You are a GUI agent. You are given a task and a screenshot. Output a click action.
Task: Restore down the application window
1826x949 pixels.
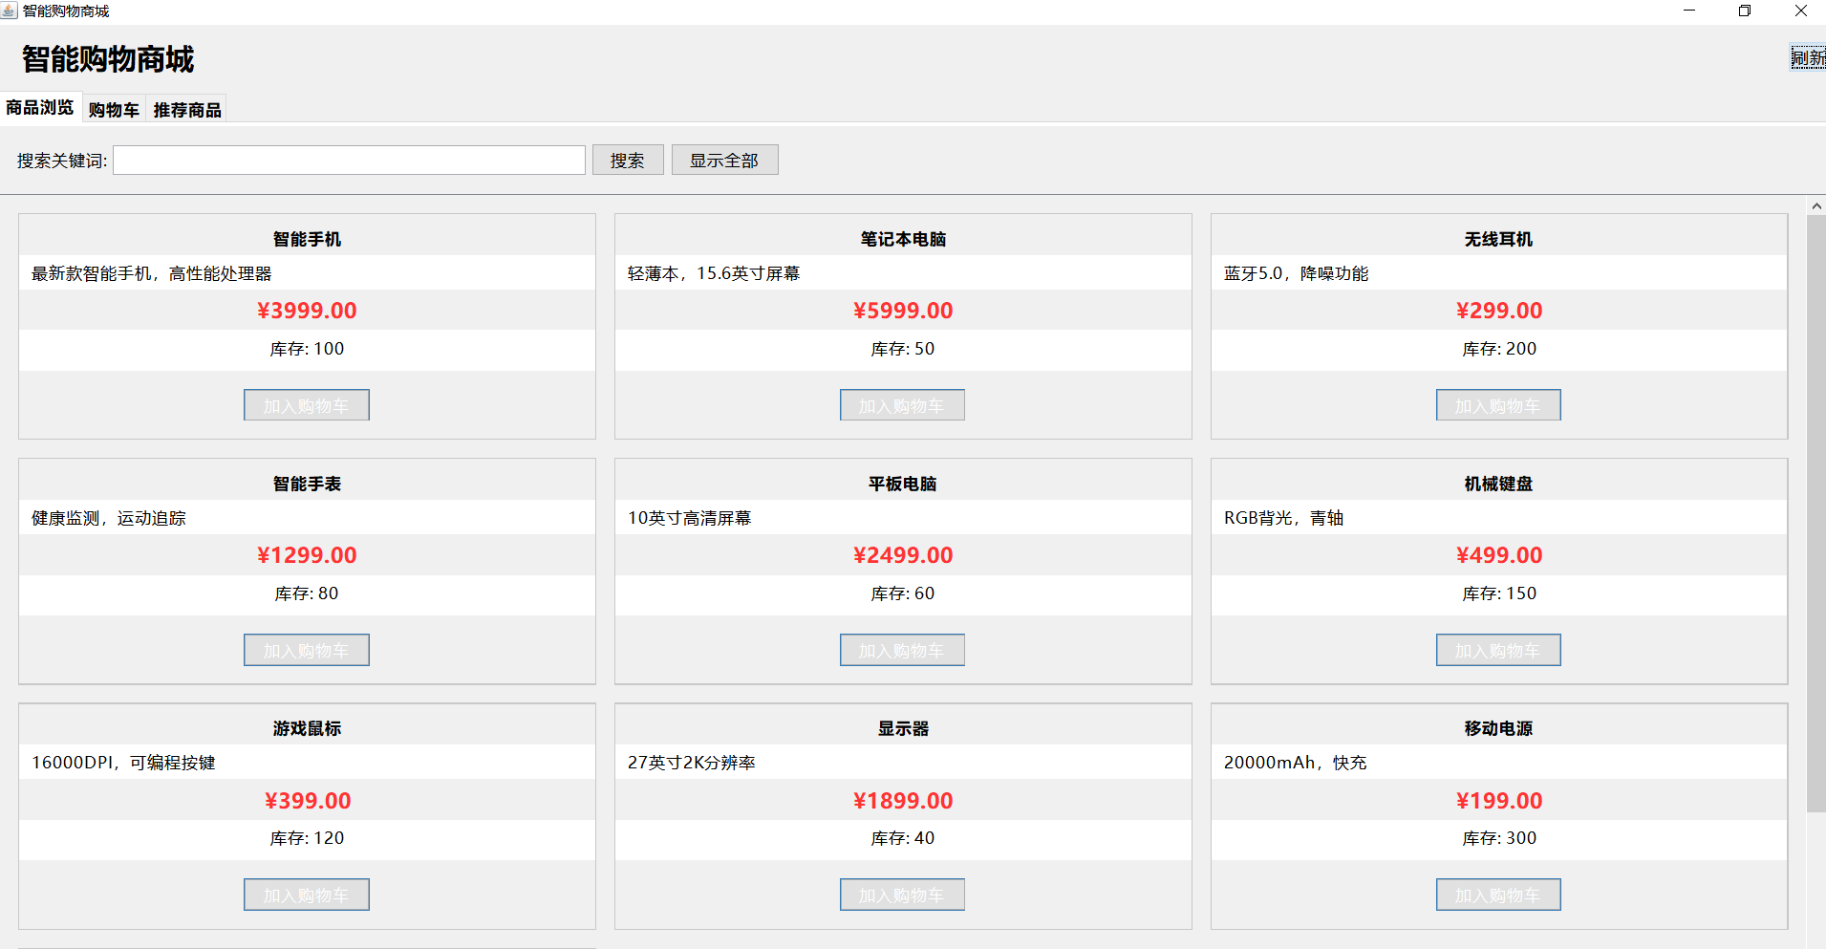point(1744,11)
